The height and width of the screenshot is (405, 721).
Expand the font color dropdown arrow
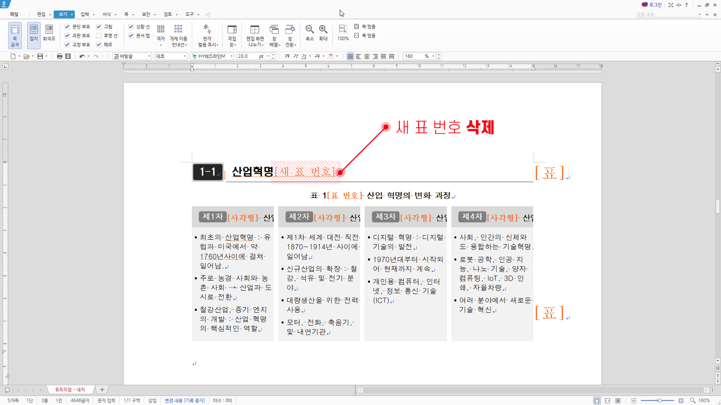tap(338, 56)
